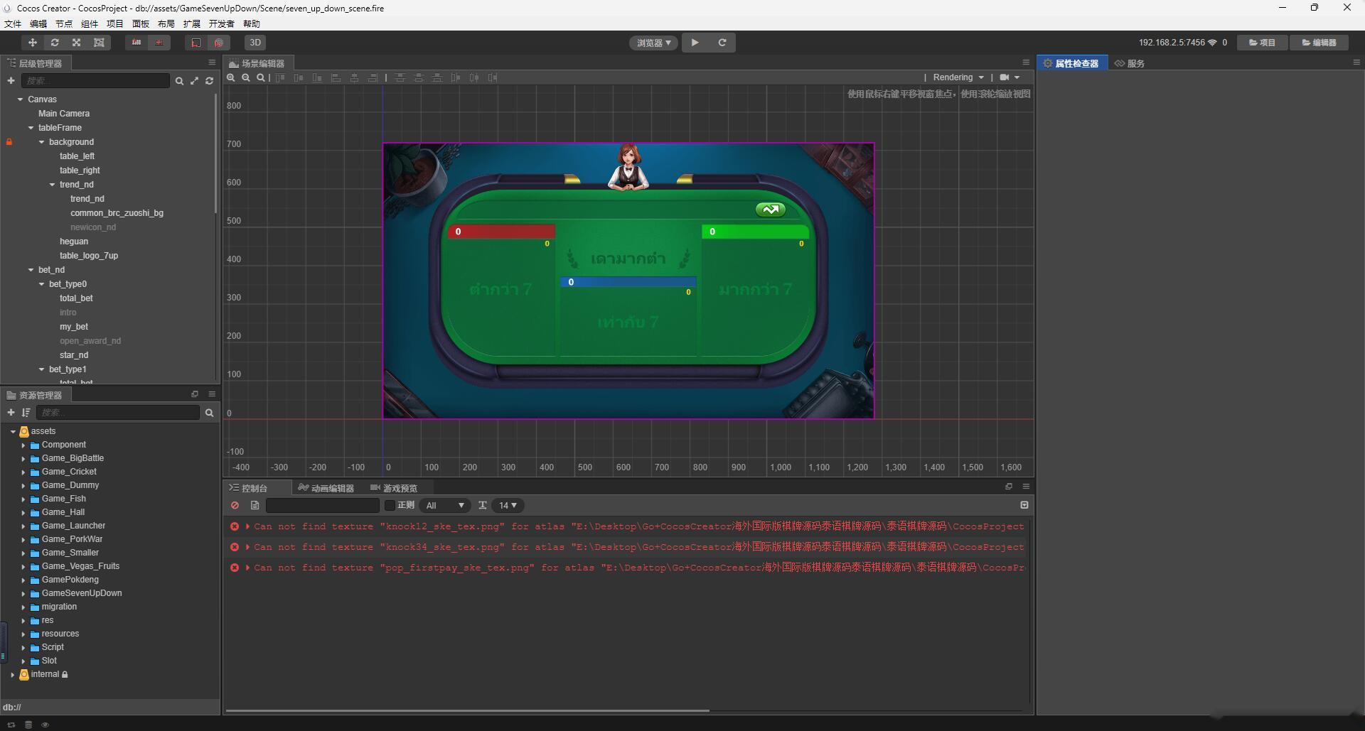Select the move transform tool
The height and width of the screenshot is (731, 1365).
(x=32, y=43)
